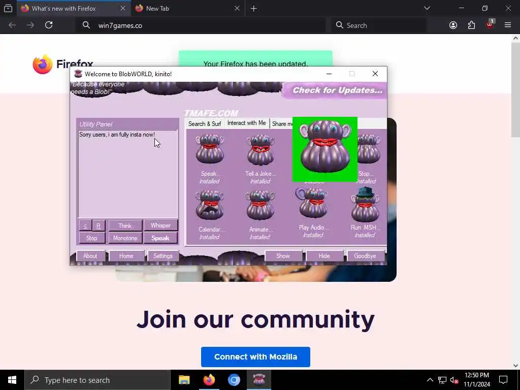The image size is (520, 390).
Task: Click the taskbar search box
Action: click(x=97, y=380)
